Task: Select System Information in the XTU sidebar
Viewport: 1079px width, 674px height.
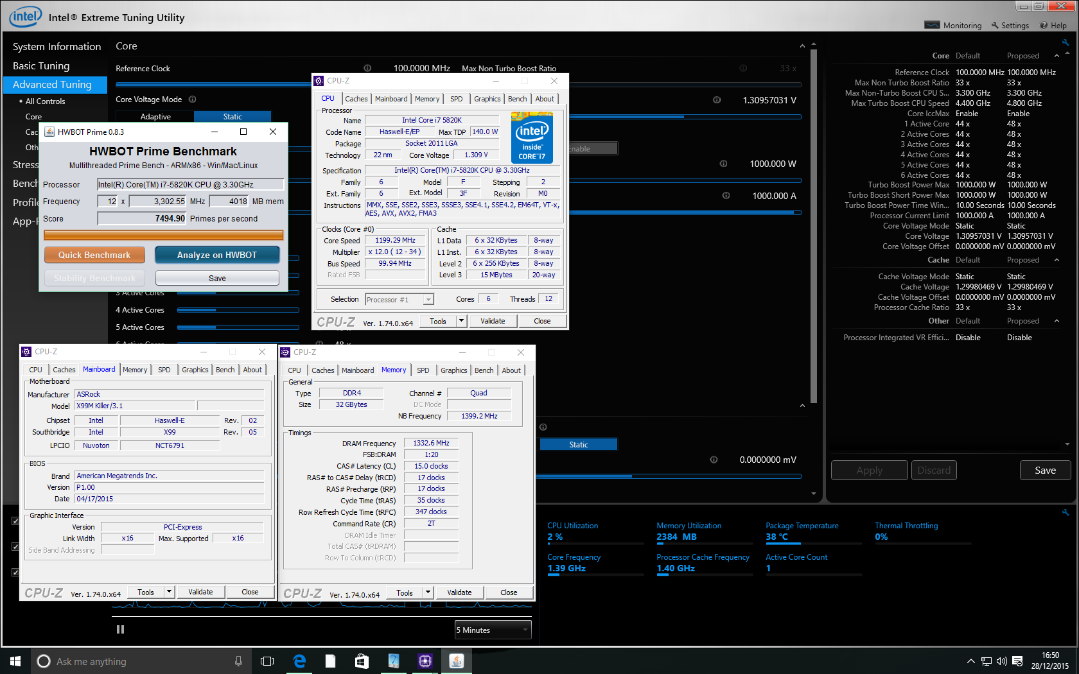Action: pyautogui.click(x=57, y=46)
